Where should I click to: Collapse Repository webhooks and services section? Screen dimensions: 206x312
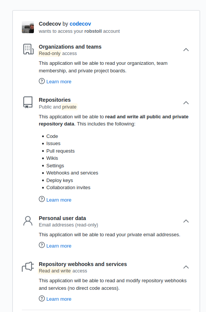(186, 267)
